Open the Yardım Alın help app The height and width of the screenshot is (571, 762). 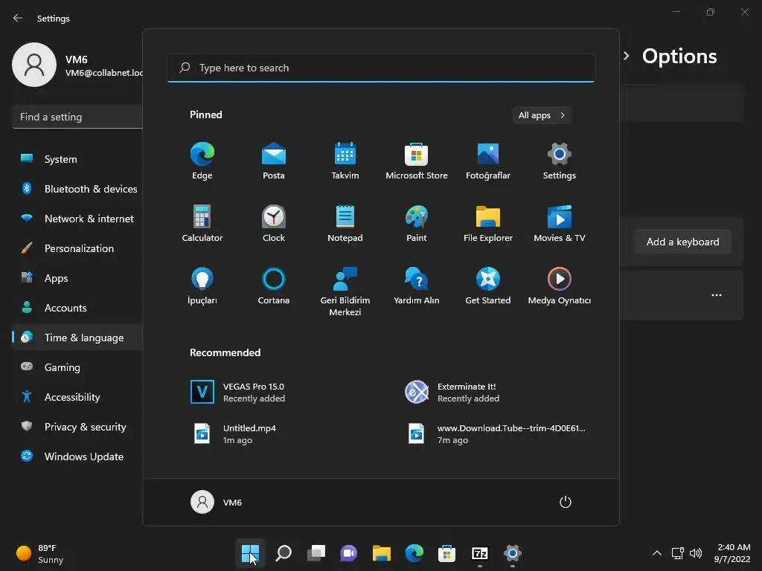click(417, 286)
